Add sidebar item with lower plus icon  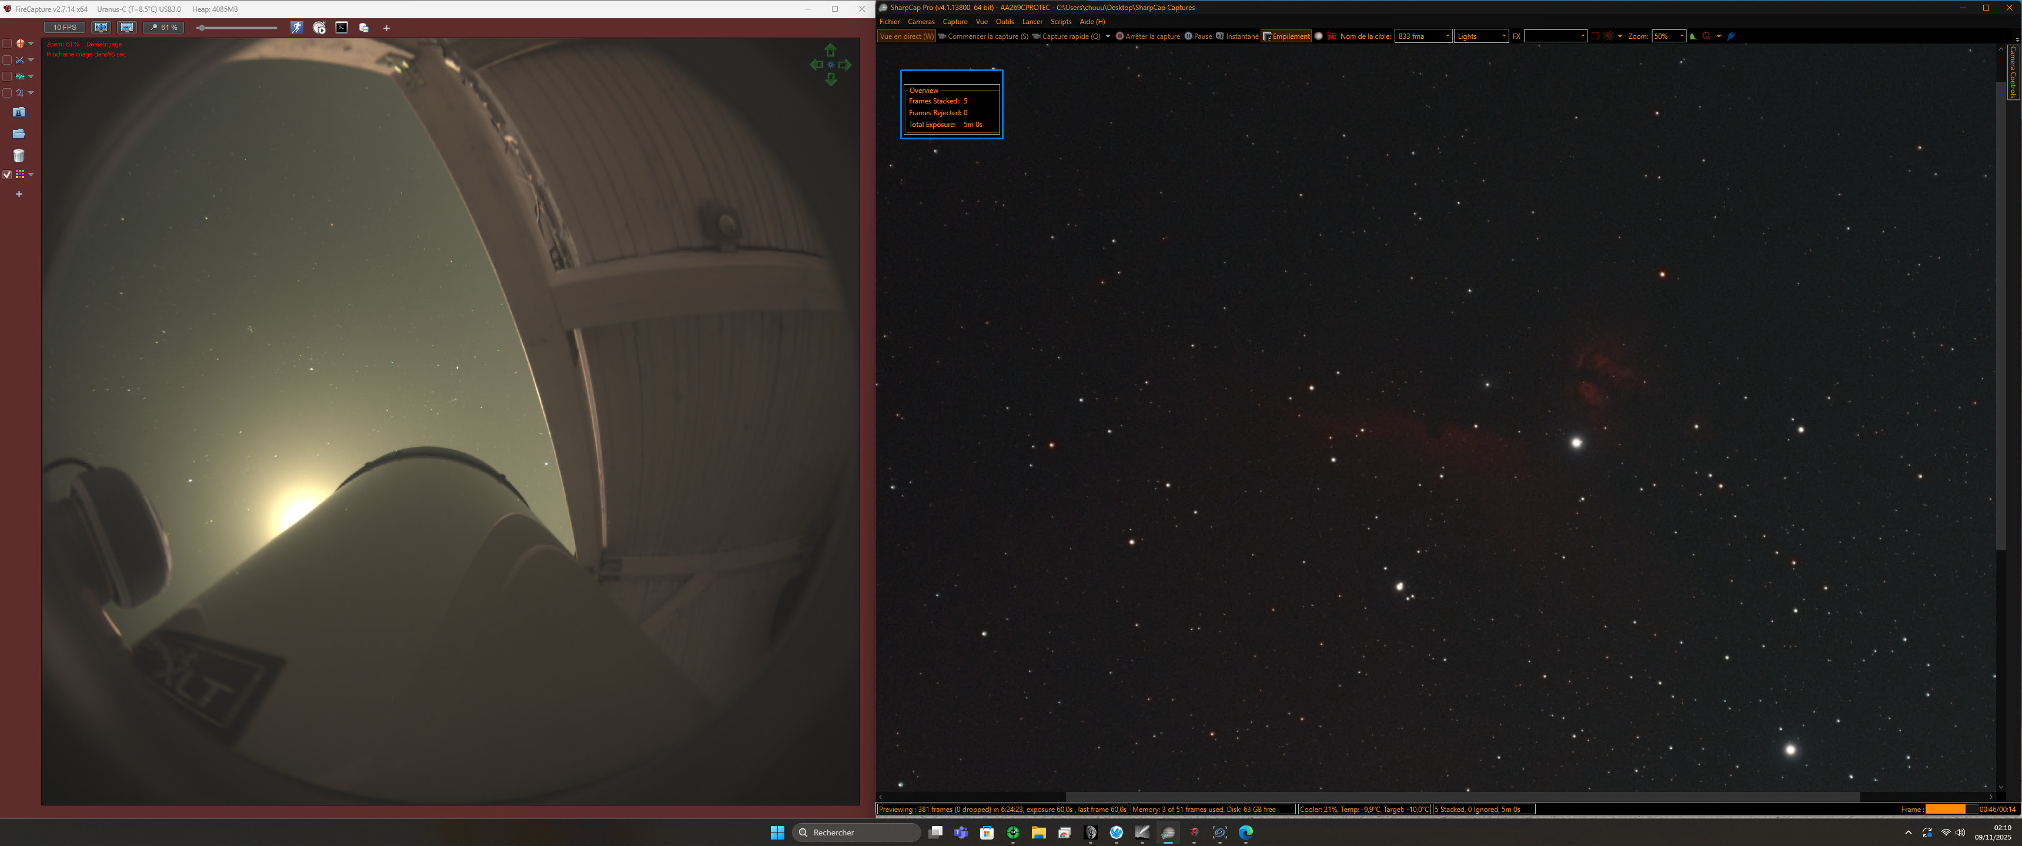[19, 194]
